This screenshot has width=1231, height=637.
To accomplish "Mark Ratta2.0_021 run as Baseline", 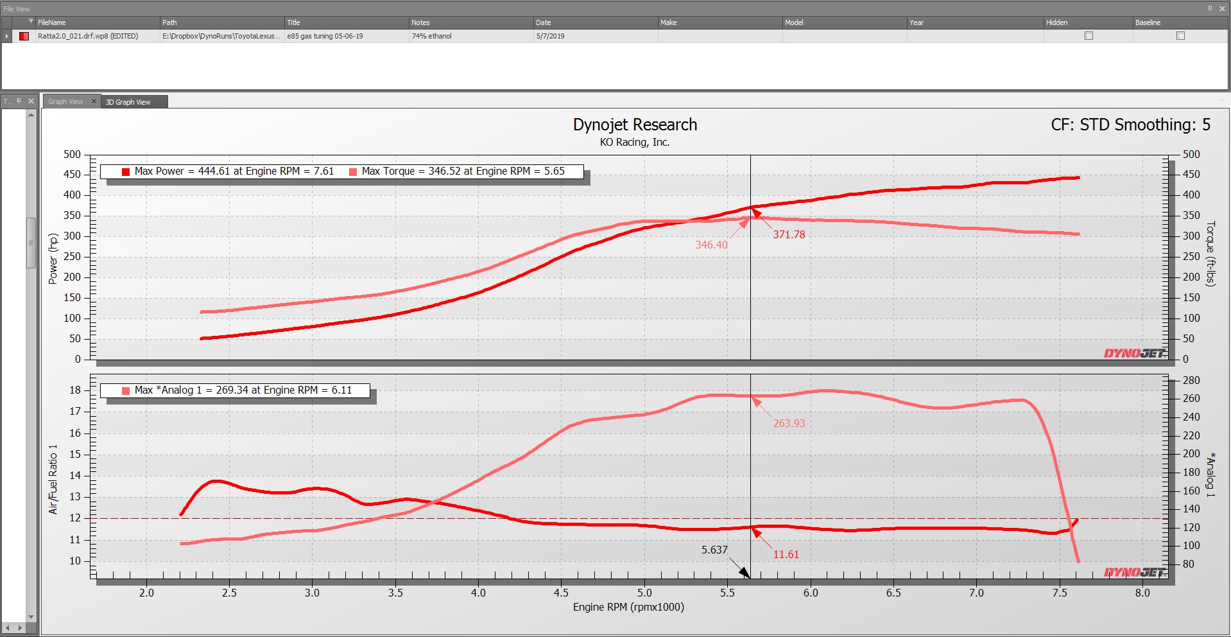I will click(1180, 36).
